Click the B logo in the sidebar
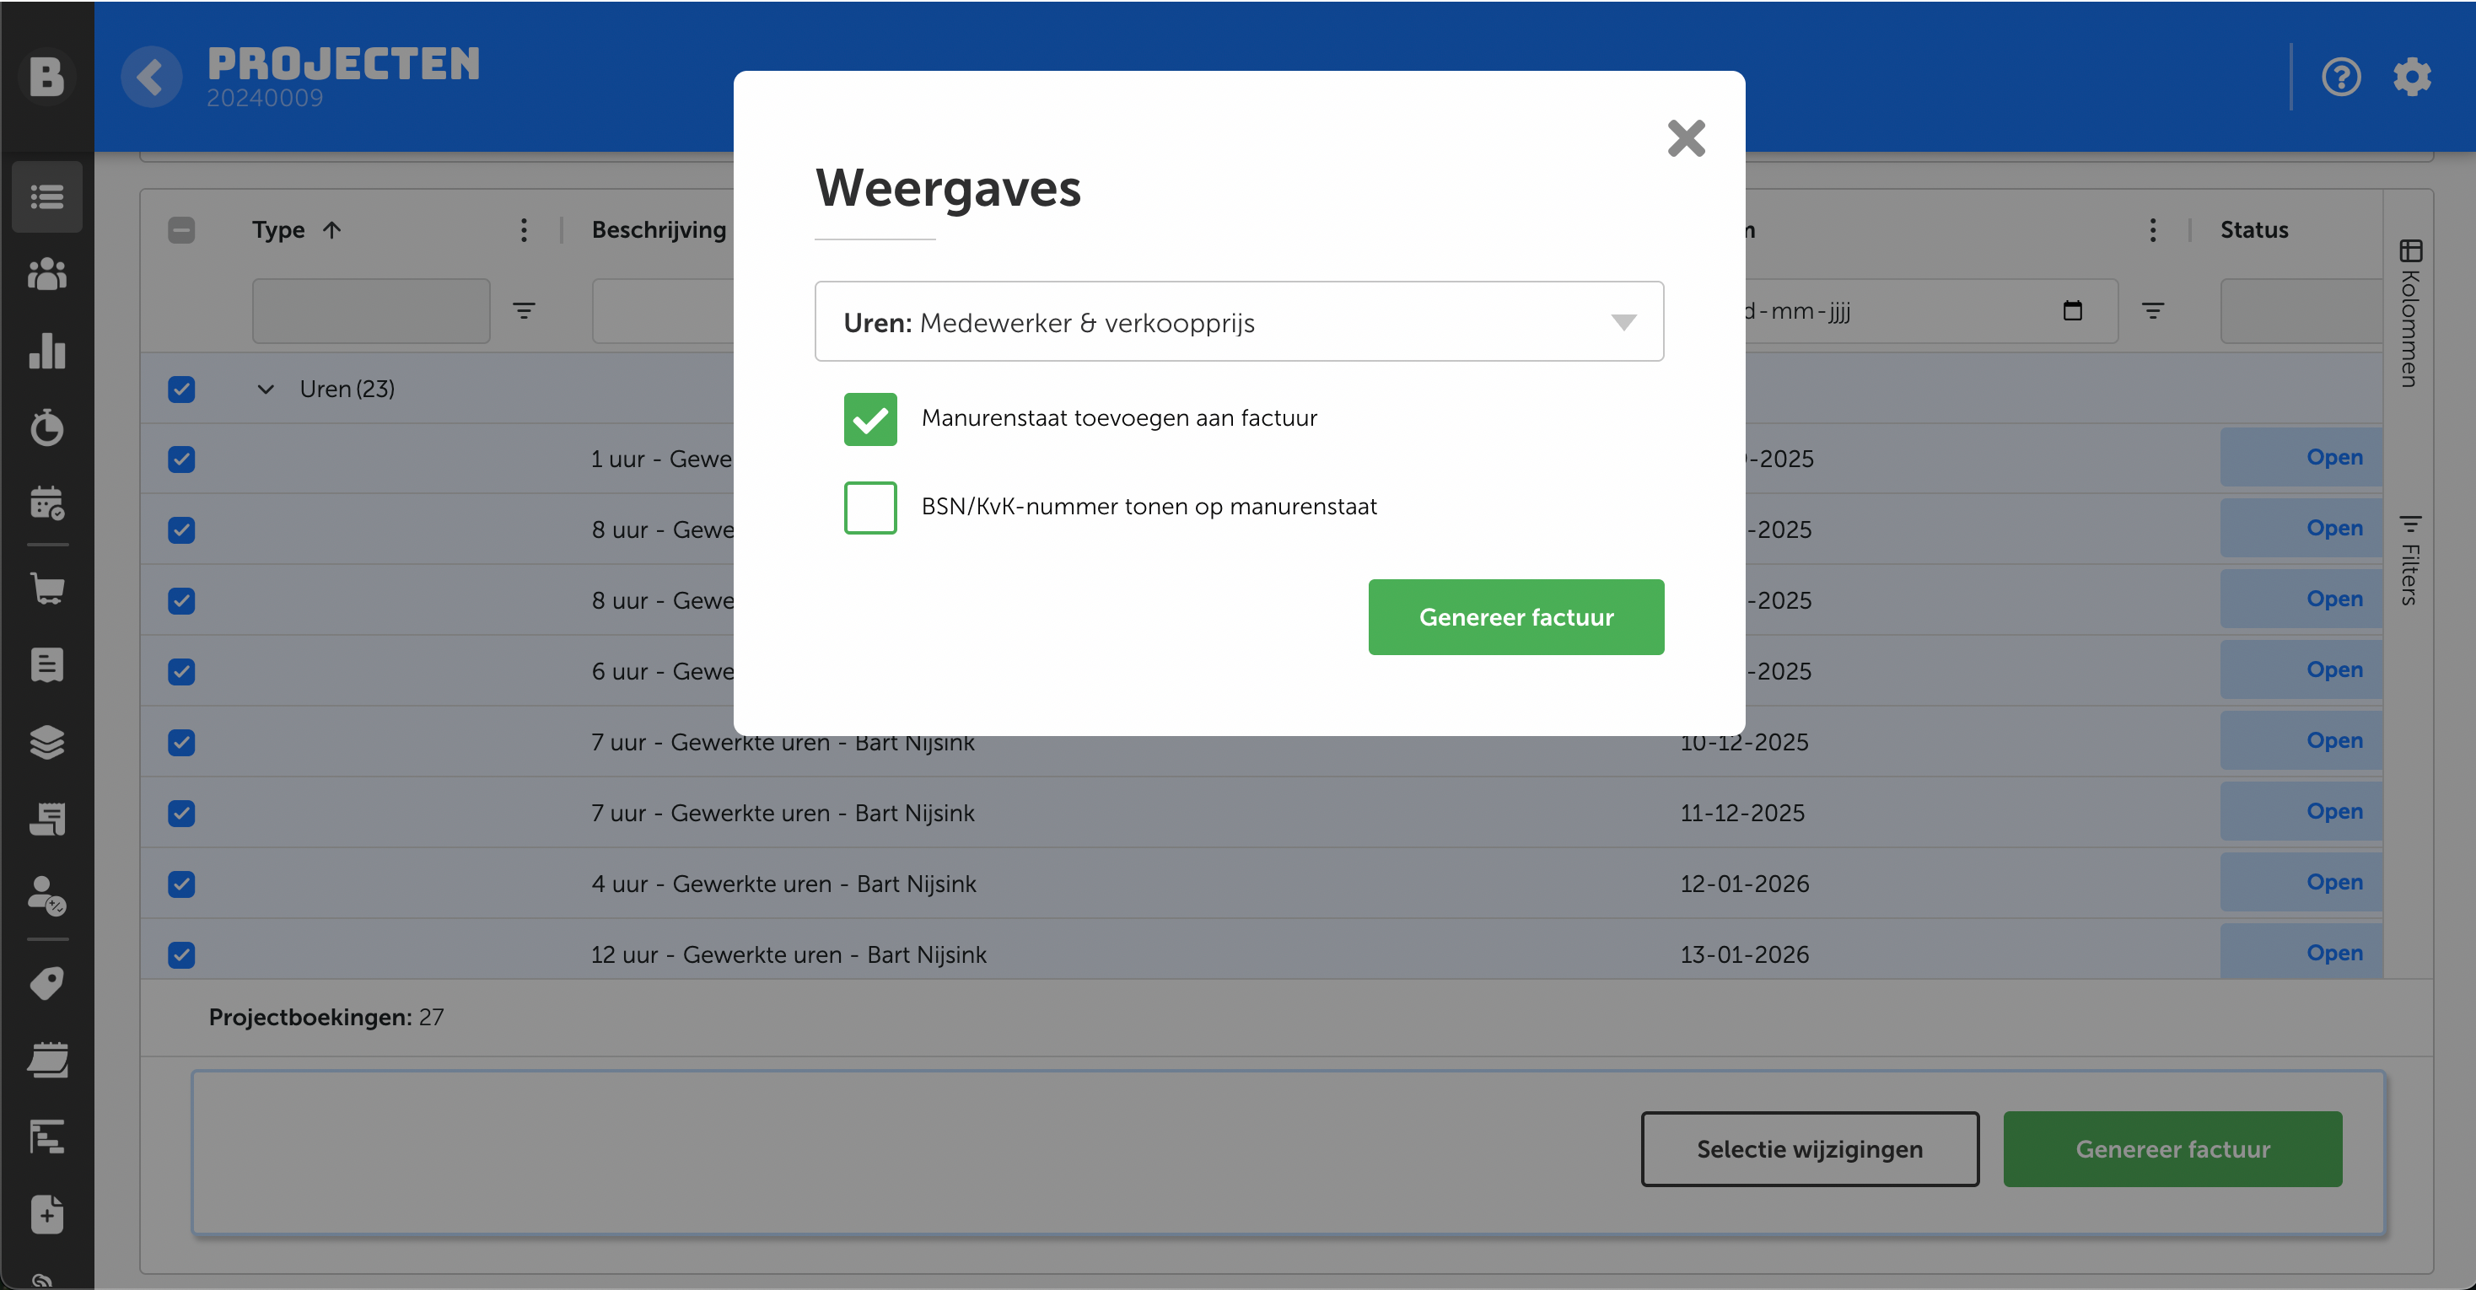This screenshot has height=1290, width=2476. click(x=46, y=76)
